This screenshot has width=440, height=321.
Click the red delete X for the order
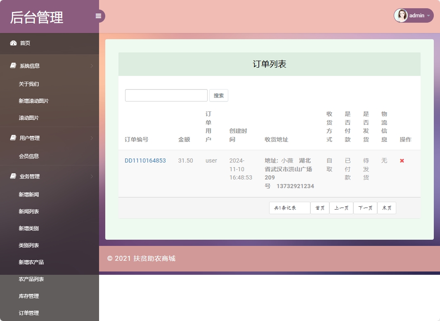pyautogui.click(x=402, y=160)
